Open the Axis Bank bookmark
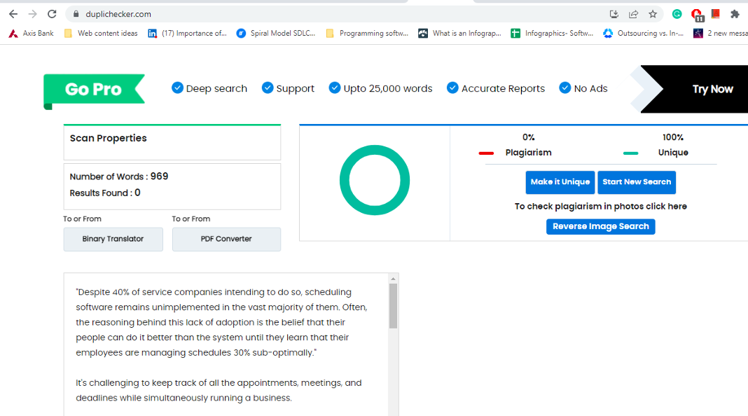 [x=32, y=33]
